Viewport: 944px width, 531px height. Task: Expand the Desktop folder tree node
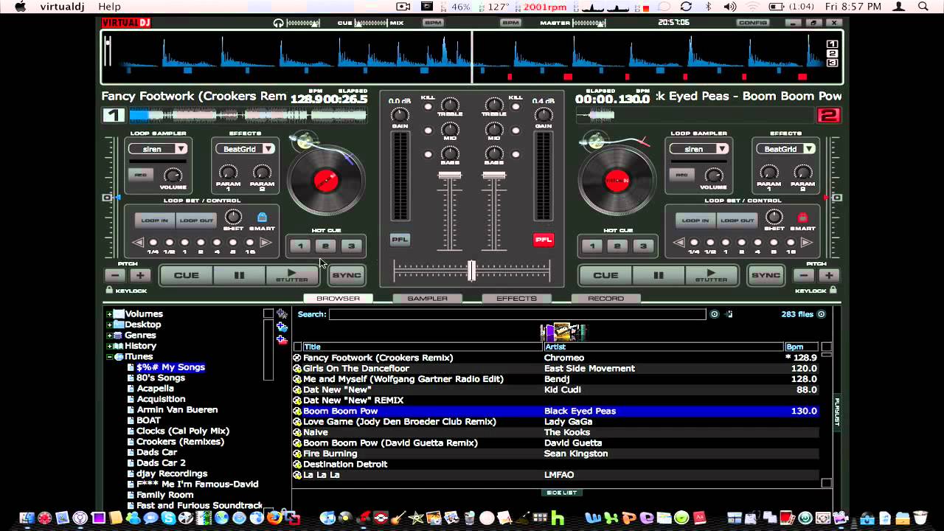109,324
